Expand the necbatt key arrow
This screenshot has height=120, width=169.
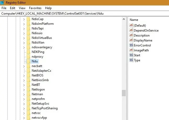tap(24, 66)
